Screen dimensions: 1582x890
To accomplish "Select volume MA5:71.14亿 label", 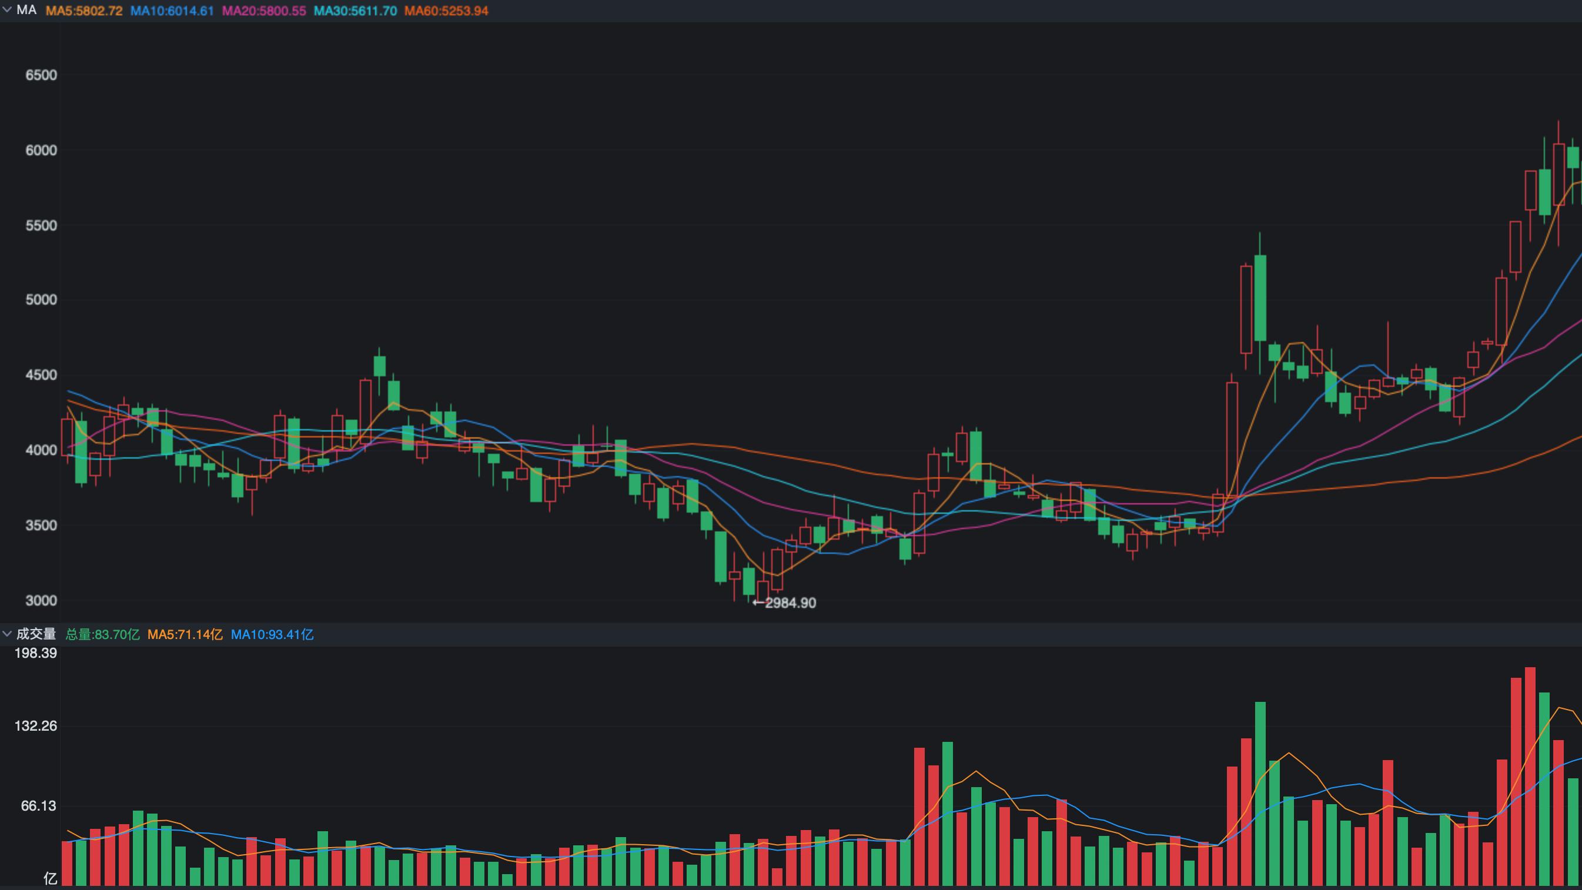I will click(185, 634).
